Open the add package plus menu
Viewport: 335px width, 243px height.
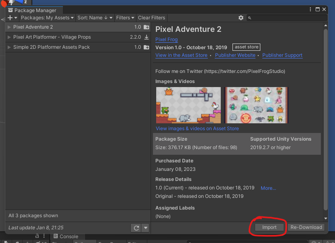(12, 18)
